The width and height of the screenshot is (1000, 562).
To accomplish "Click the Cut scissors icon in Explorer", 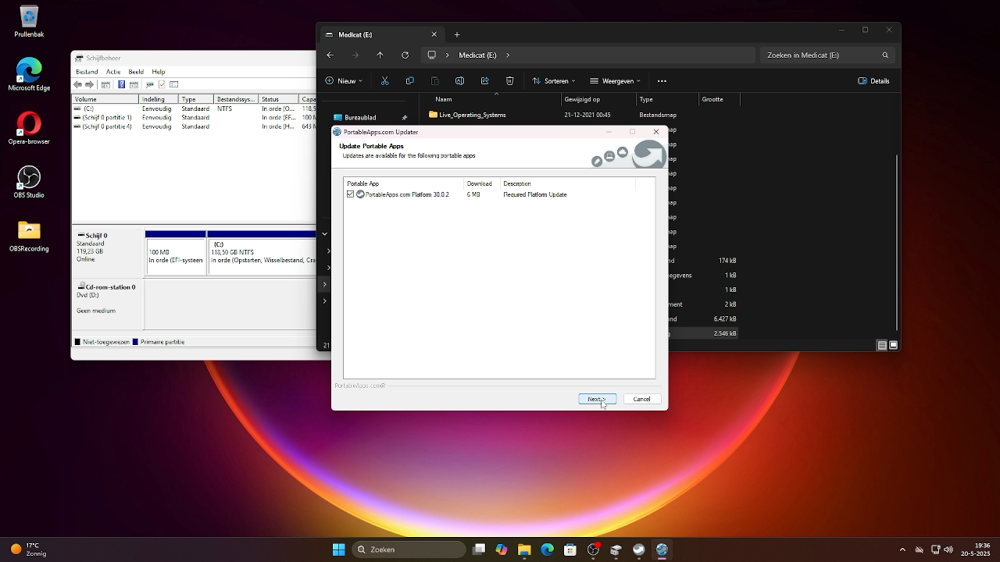I will [384, 80].
